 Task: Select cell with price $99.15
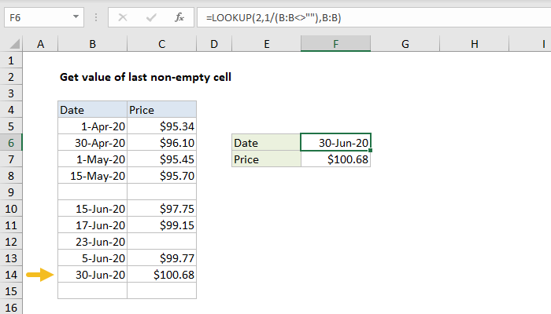161,225
